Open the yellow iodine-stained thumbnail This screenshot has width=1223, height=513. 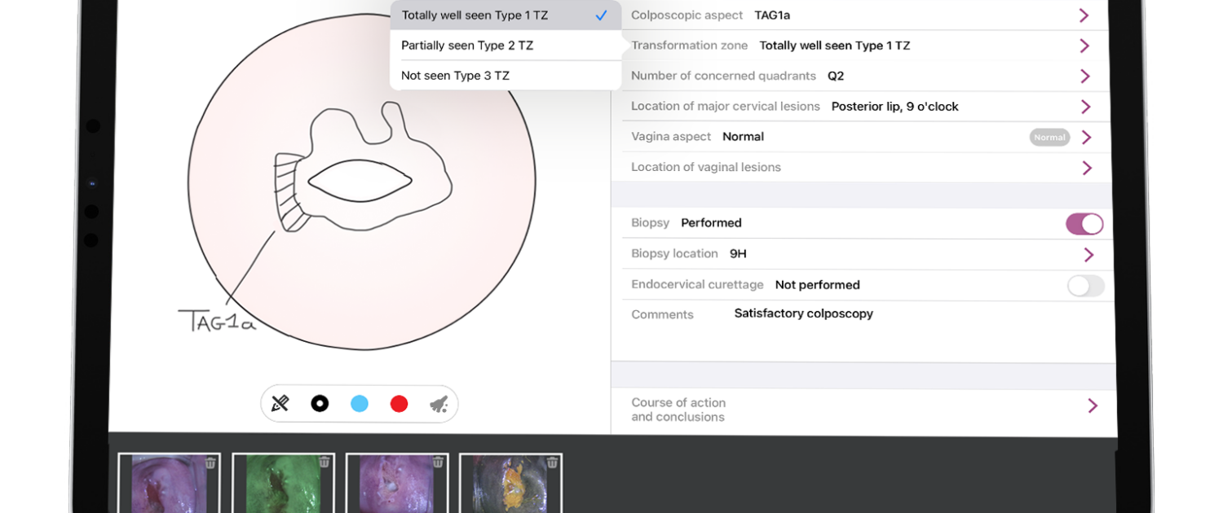point(510,483)
